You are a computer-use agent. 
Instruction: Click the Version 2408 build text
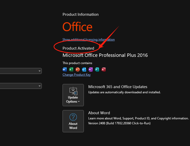click(x=119, y=123)
